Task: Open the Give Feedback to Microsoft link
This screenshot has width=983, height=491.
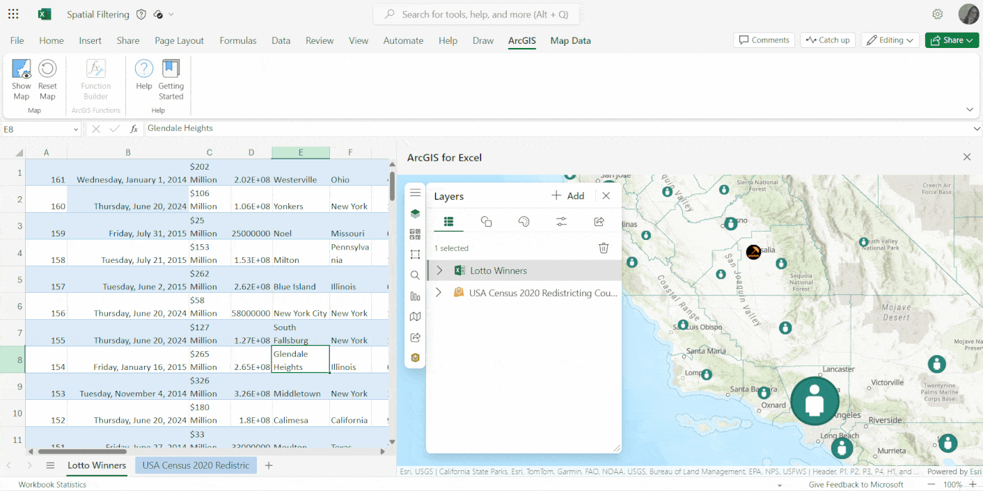Action: pos(855,484)
